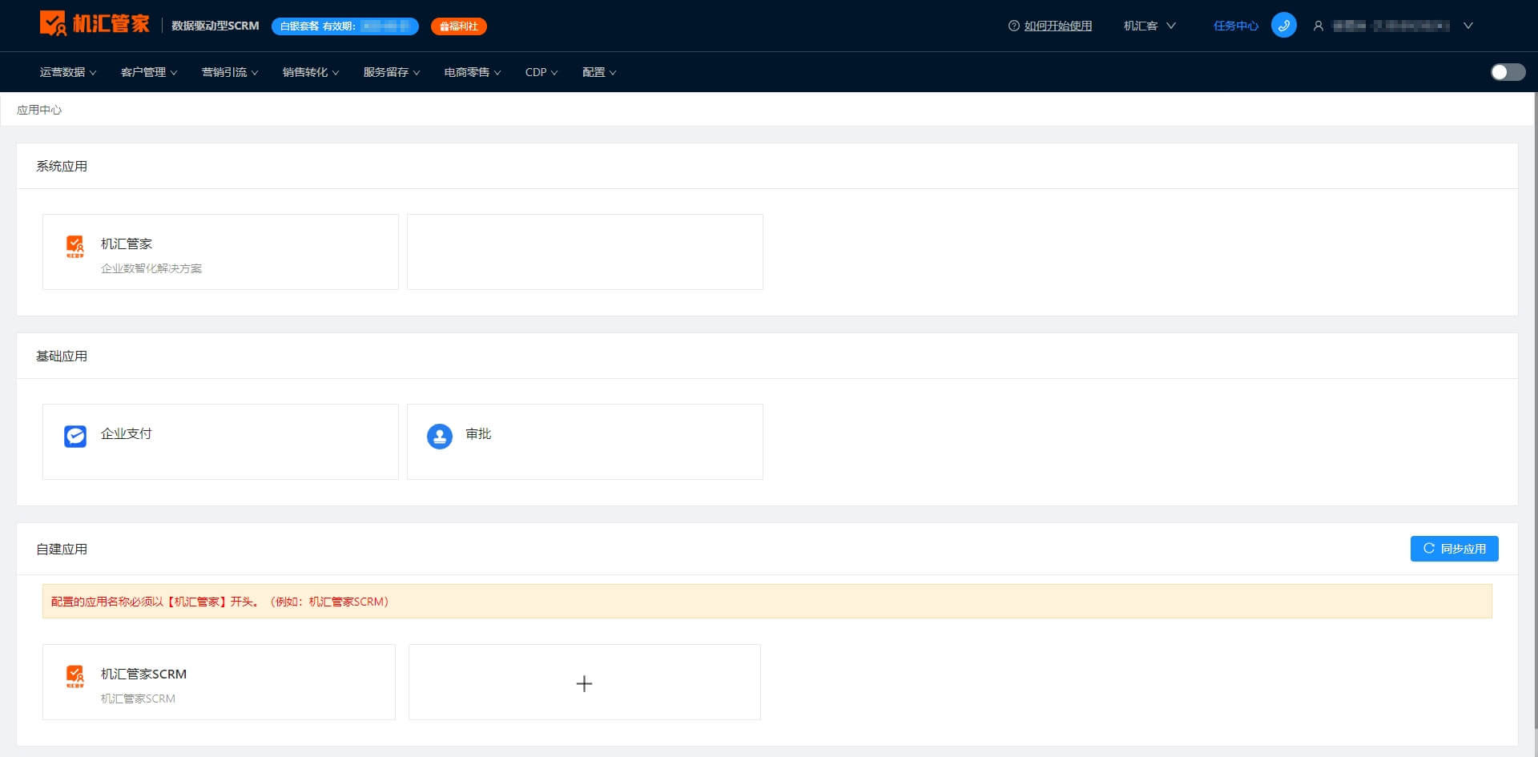Screen dimensions: 1538x757
Task: Open the 如何开始使用 link
Action: click(x=1057, y=26)
